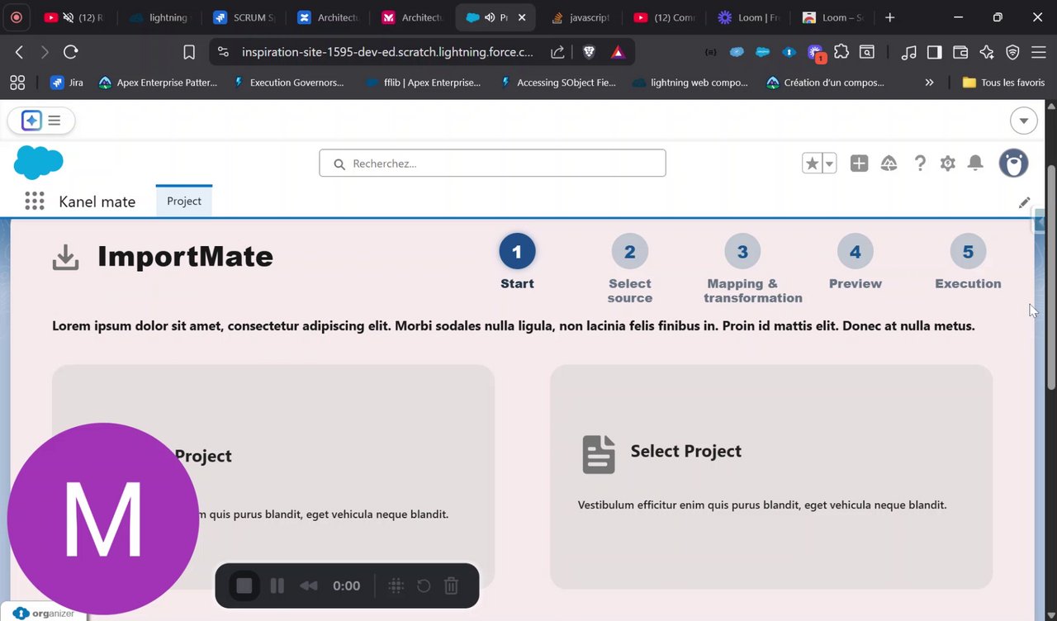Open the Execution Governors bookmark

(x=288, y=83)
